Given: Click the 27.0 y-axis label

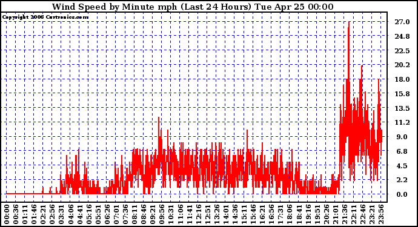Looking at the screenshot, I should tap(402, 22).
